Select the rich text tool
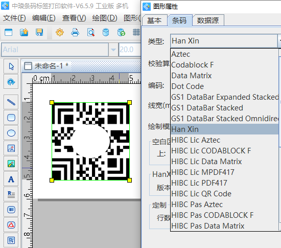The height and width of the screenshot is (248, 281). click(x=11, y=194)
